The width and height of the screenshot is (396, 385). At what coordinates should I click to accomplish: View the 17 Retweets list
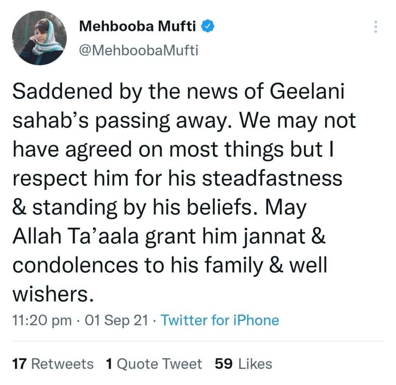click(x=53, y=364)
